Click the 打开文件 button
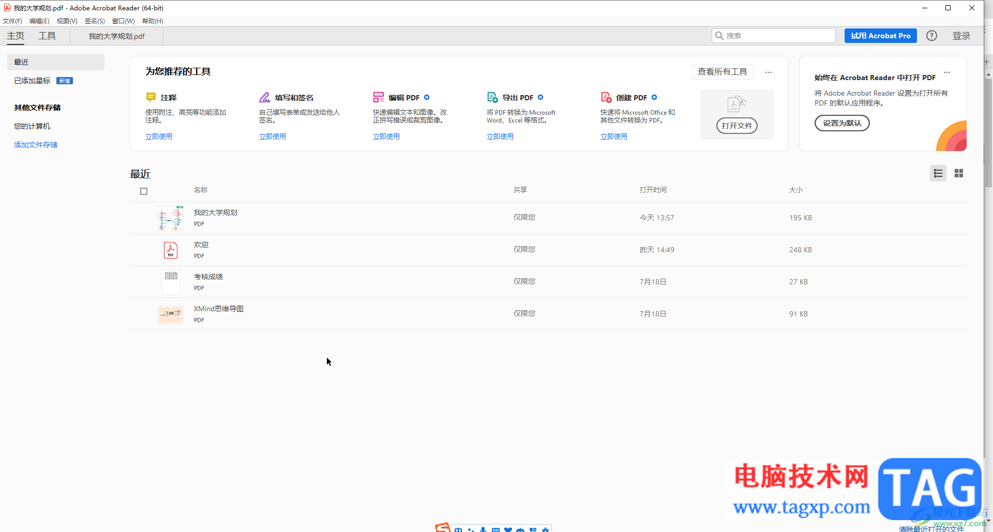Image resolution: width=993 pixels, height=532 pixels. (737, 126)
